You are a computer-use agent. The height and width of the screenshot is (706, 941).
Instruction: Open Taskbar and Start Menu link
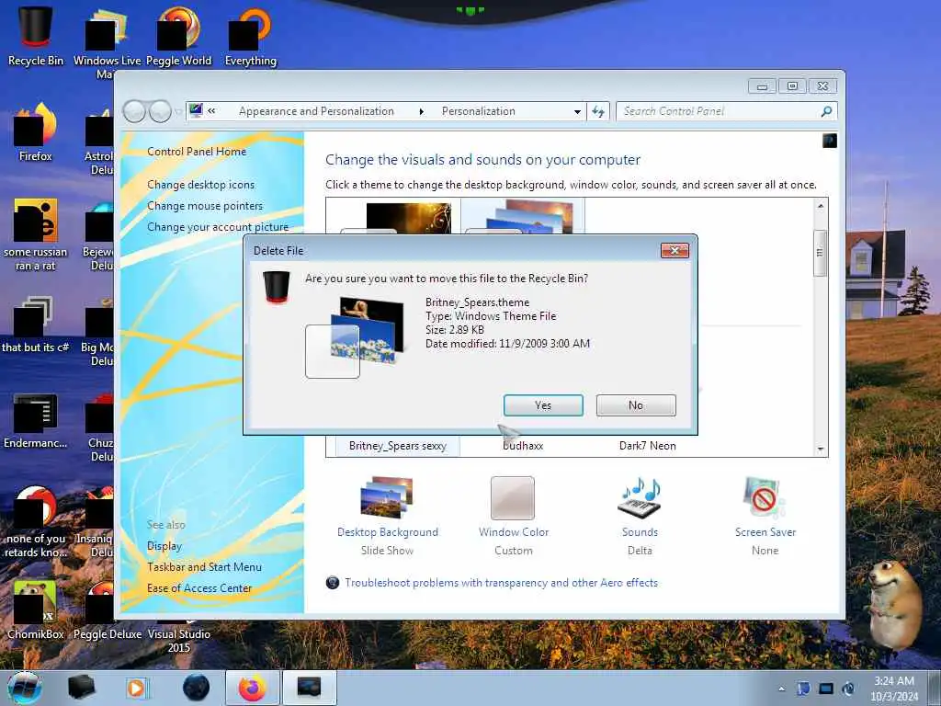click(x=205, y=566)
